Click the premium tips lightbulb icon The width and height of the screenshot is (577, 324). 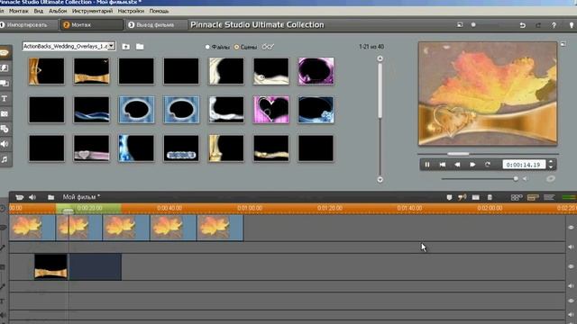tap(572, 25)
